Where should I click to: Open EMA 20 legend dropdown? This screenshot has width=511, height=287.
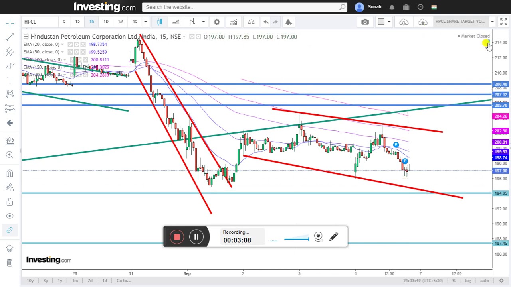click(63, 45)
